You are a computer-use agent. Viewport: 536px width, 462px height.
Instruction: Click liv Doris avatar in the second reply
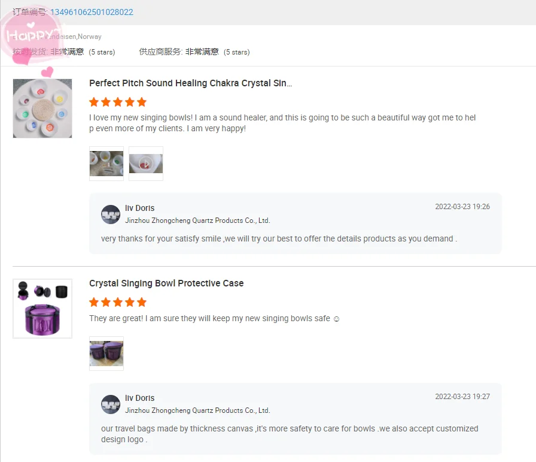[111, 404]
